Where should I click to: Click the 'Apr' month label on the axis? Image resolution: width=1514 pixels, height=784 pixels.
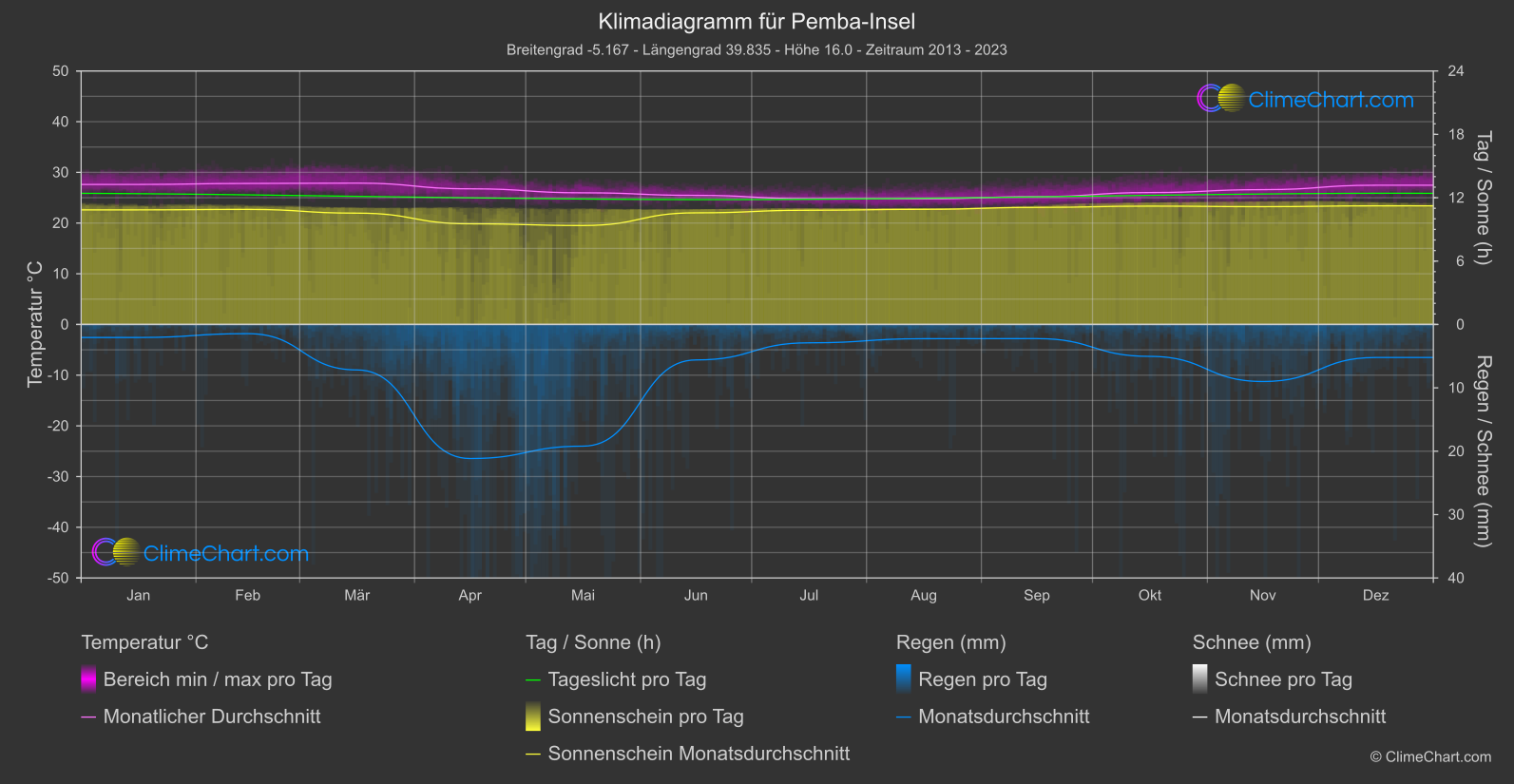(470, 595)
